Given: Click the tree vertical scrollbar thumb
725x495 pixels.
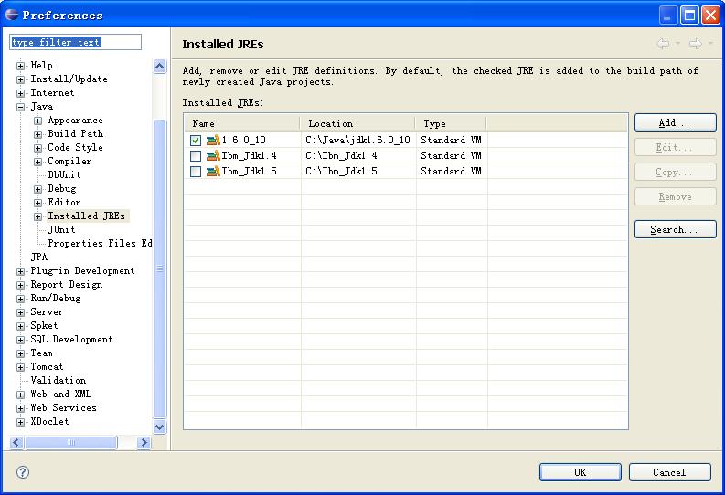Looking at the screenshot, I should (159, 269).
